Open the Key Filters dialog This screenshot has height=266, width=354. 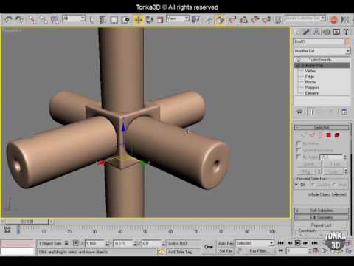click(x=259, y=251)
